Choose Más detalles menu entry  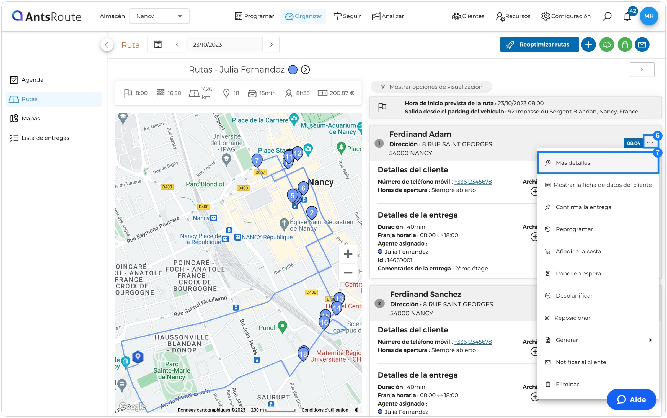(598, 163)
